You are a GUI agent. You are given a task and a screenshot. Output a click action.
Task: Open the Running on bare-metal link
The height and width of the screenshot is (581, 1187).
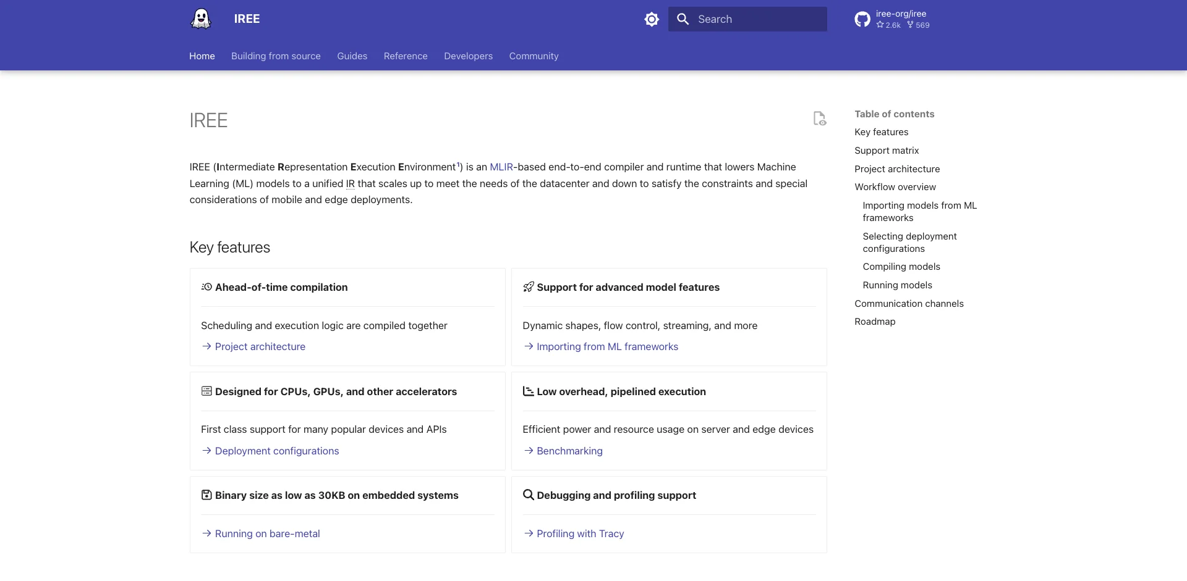(x=268, y=534)
